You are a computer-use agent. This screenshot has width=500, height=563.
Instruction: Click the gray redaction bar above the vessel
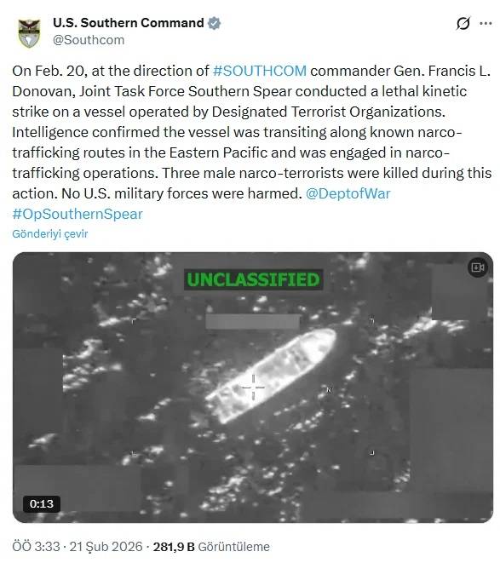252,321
